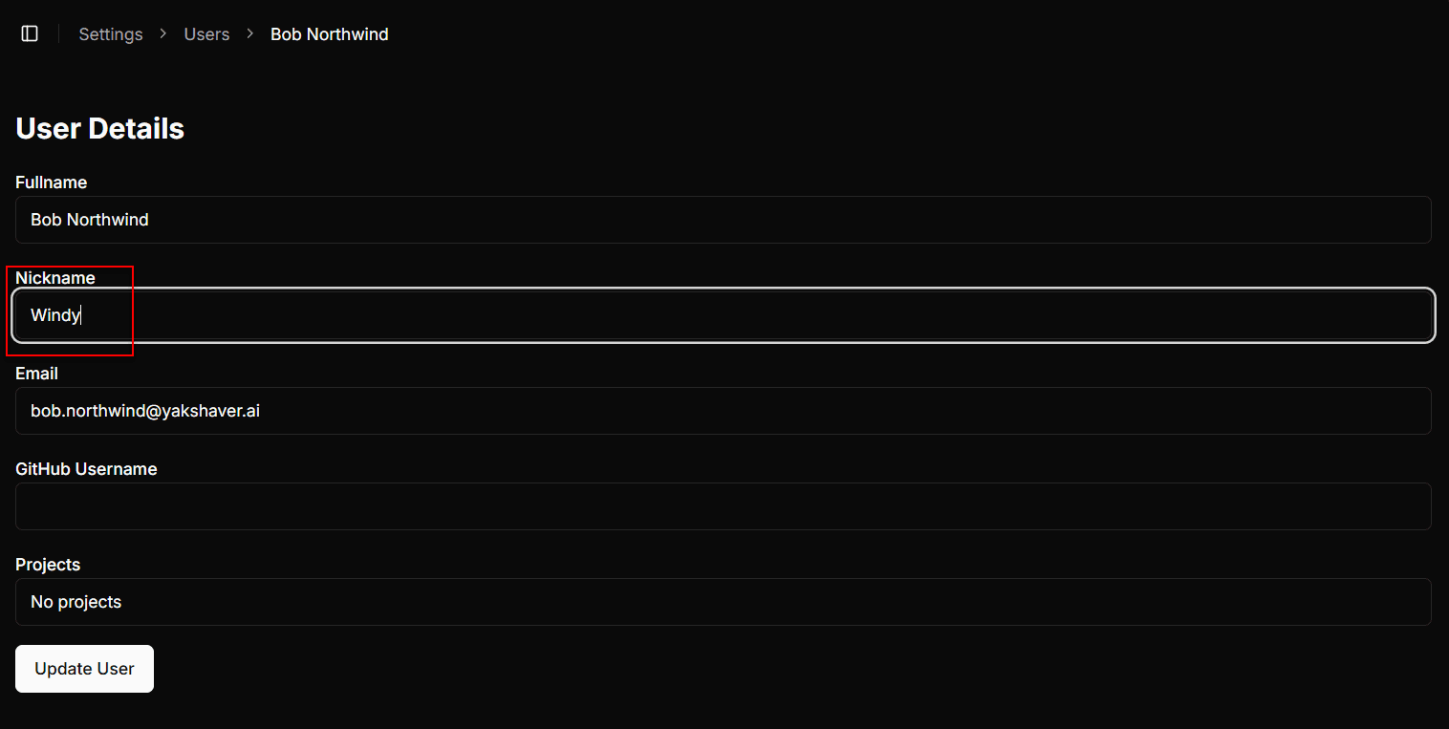Go to the Users breadcrumb link
This screenshot has height=729, width=1449.
pyautogui.click(x=206, y=34)
